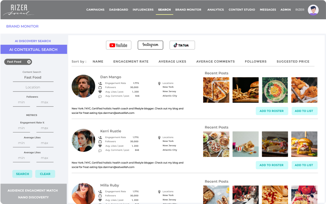Open Kerri Rustle's profile photo
Image resolution: width=326 pixels, height=204 pixels.
[x=83, y=140]
